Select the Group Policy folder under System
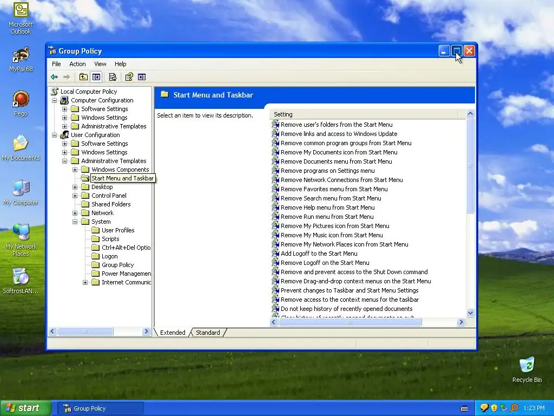The image size is (554, 416). [x=117, y=265]
